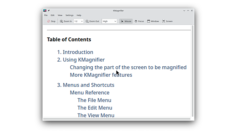Open the Settings menu
Screen dimensions: 237x133
[x=69, y=15]
